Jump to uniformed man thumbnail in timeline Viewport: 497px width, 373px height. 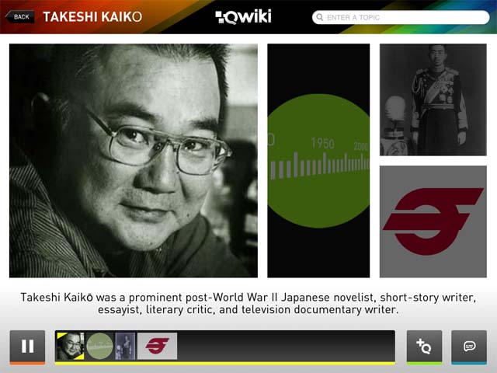125,346
